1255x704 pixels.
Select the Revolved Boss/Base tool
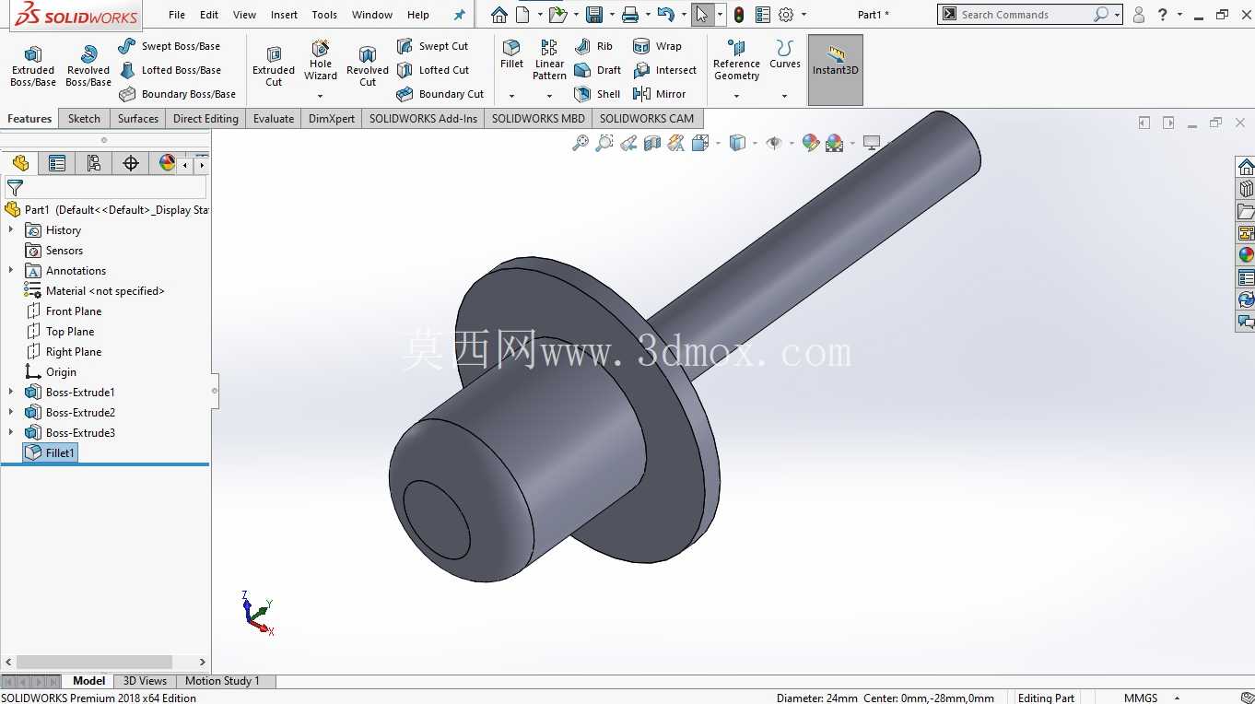pyautogui.click(x=88, y=65)
